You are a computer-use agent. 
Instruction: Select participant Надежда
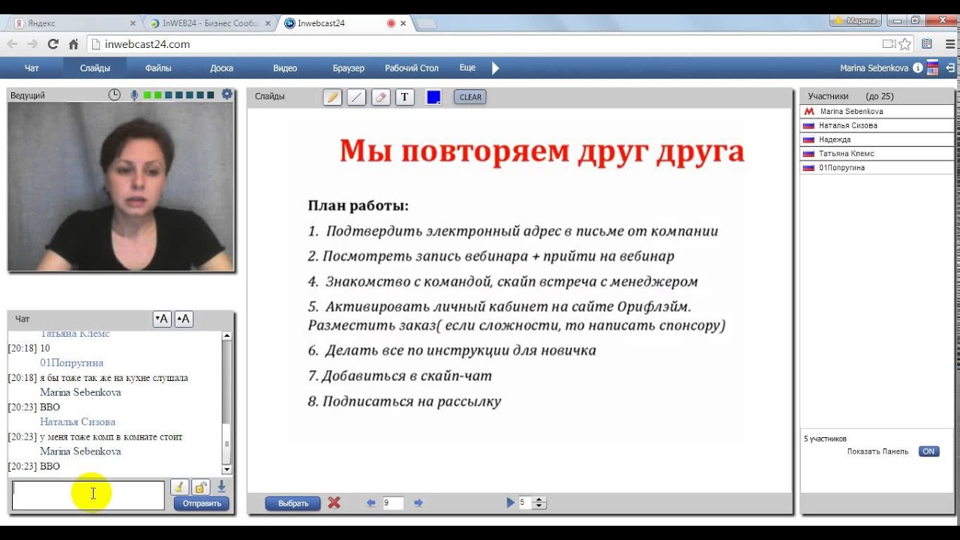pyautogui.click(x=877, y=139)
